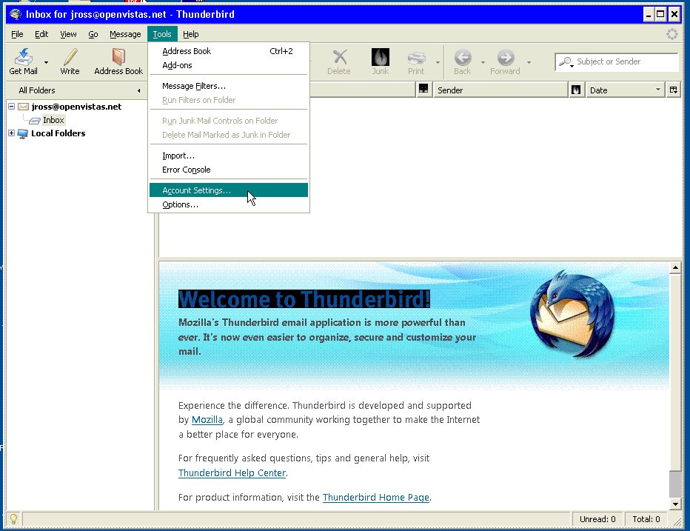Viewport: 690px width, 531px height.
Task: Click the read-status column header icon
Action: click(x=423, y=90)
